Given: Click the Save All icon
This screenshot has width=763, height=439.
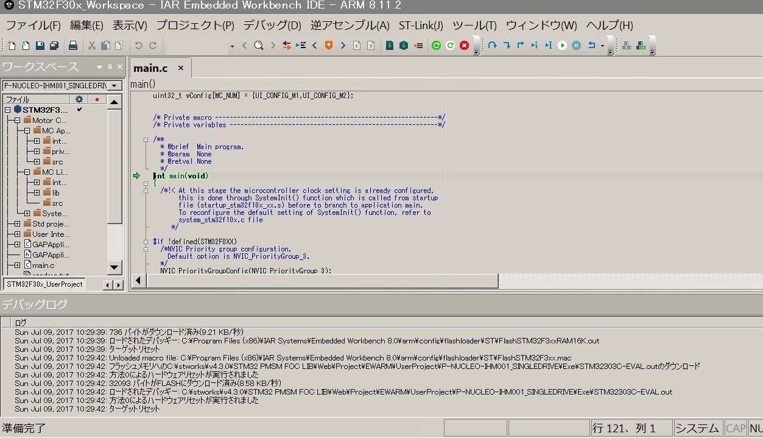Looking at the screenshot, I should 54,46.
